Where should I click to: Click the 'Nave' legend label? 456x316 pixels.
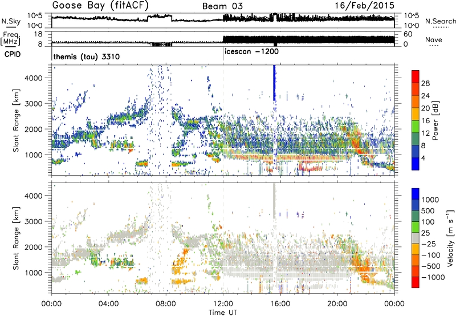434,39
